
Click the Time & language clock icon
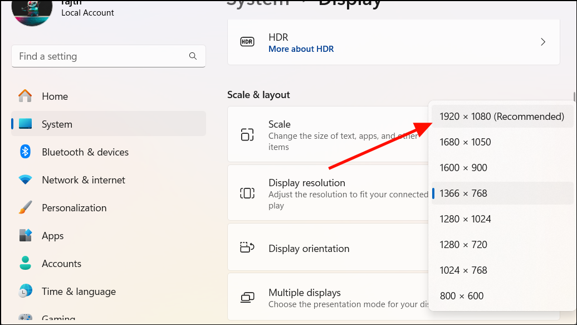[x=25, y=291]
